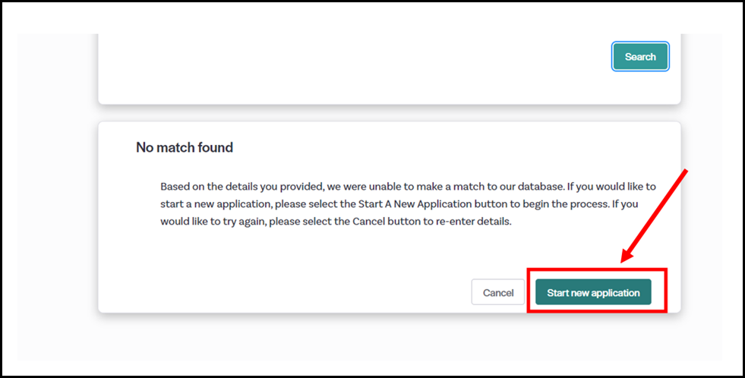745x378 pixels.
Task: Click Start new application button
Action: click(x=593, y=292)
